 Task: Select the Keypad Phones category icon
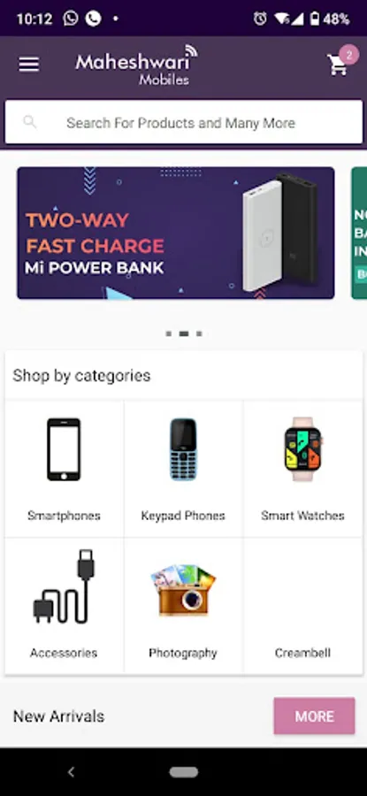tap(183, 449)
